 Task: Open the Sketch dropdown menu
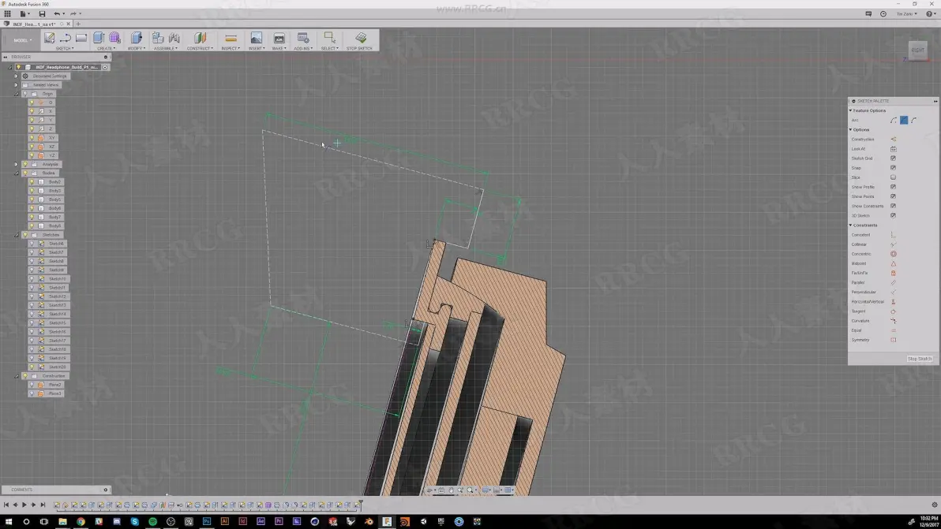point(64,49)
